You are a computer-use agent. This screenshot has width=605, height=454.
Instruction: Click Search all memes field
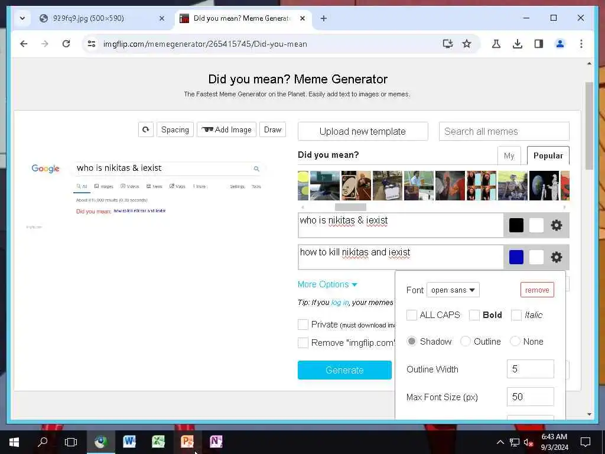pos(504,131)
